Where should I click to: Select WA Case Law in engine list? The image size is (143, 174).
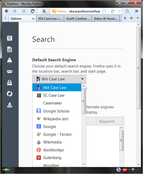(57, 87)
